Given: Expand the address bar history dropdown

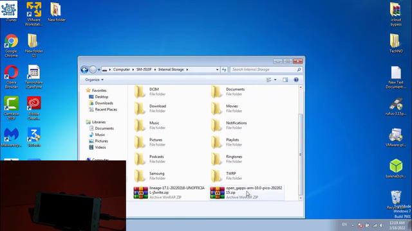Looking at the screenshot, I should tap(217, 70).
